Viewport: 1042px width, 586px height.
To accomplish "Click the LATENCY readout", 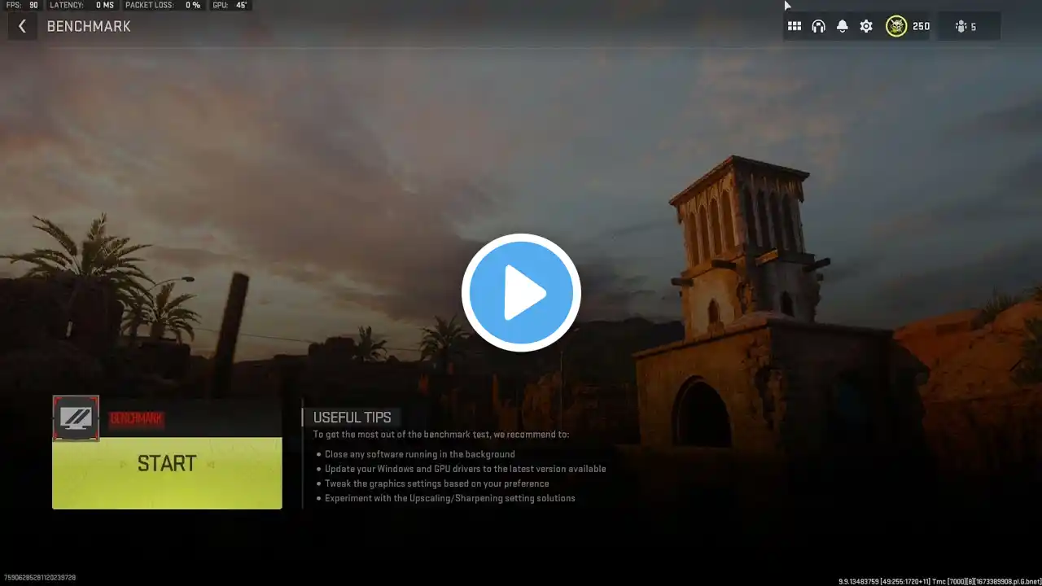I will coord(81,5).
